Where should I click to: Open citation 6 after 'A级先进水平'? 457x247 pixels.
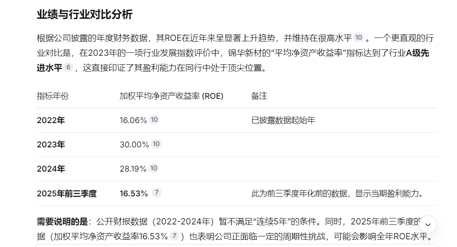[x=68, y=67]
